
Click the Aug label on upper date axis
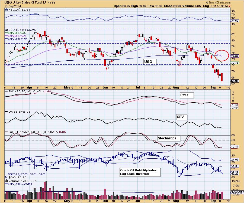176,87
